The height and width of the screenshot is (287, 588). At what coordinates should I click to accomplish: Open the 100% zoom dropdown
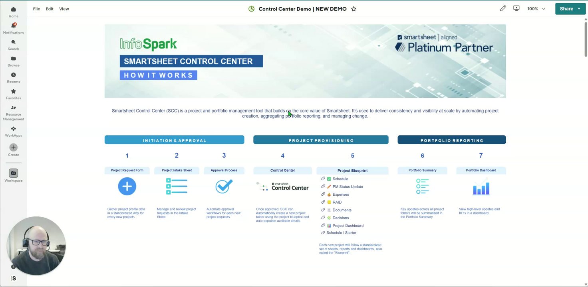536,8
